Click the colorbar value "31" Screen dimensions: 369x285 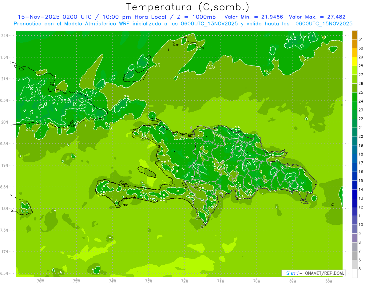pos(361,39)
